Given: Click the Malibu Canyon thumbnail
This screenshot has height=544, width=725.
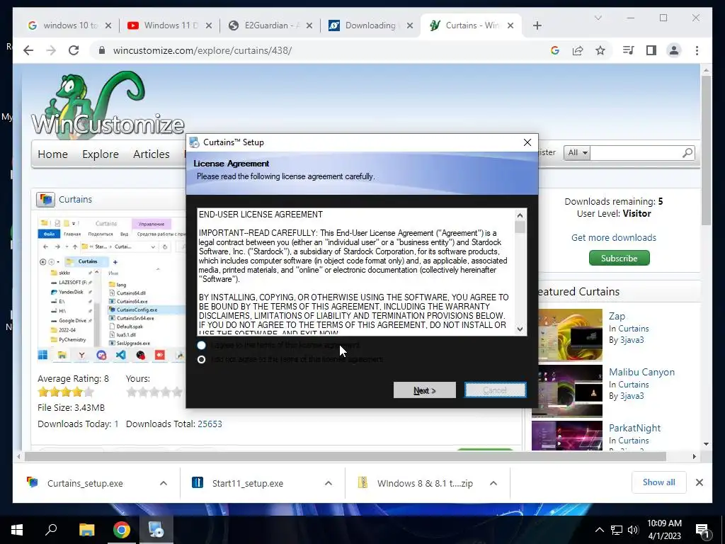Looking at the screenshot, I should 567,391.
